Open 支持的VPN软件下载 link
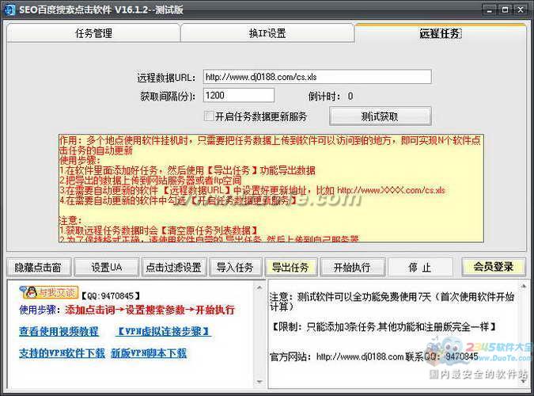534x396 pixels. pos(62,353)
